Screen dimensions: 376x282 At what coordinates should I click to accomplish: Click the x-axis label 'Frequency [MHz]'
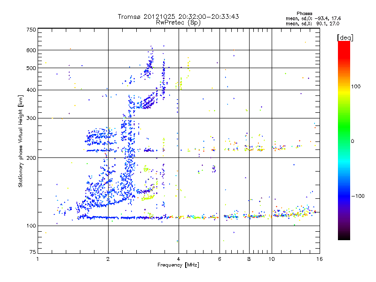point(178,265)
